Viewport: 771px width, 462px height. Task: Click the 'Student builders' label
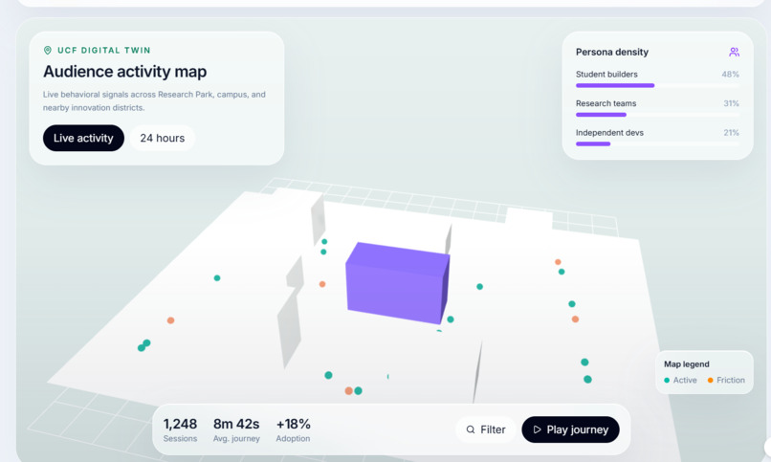[606, 75]
